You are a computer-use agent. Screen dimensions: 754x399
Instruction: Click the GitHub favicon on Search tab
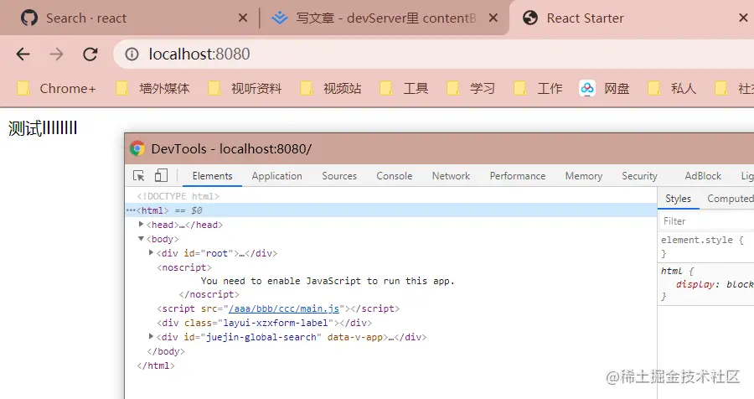(x=29, y=18)
